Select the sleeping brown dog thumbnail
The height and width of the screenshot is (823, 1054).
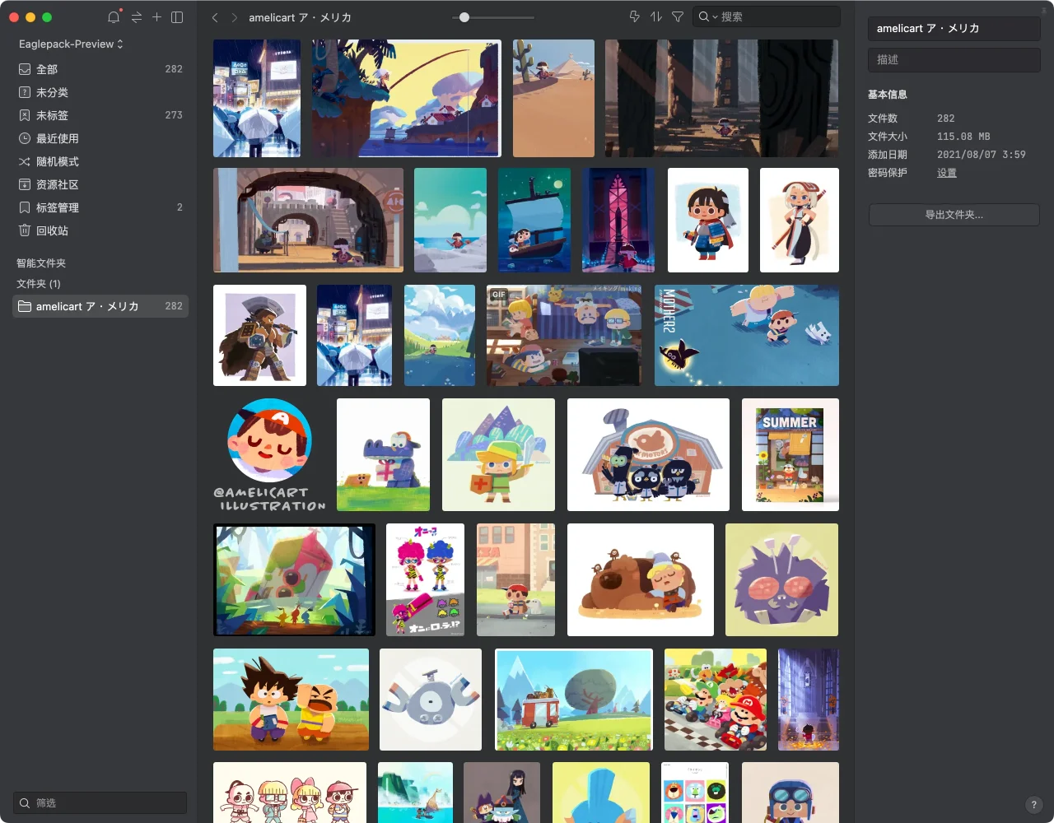pos(641,579)
